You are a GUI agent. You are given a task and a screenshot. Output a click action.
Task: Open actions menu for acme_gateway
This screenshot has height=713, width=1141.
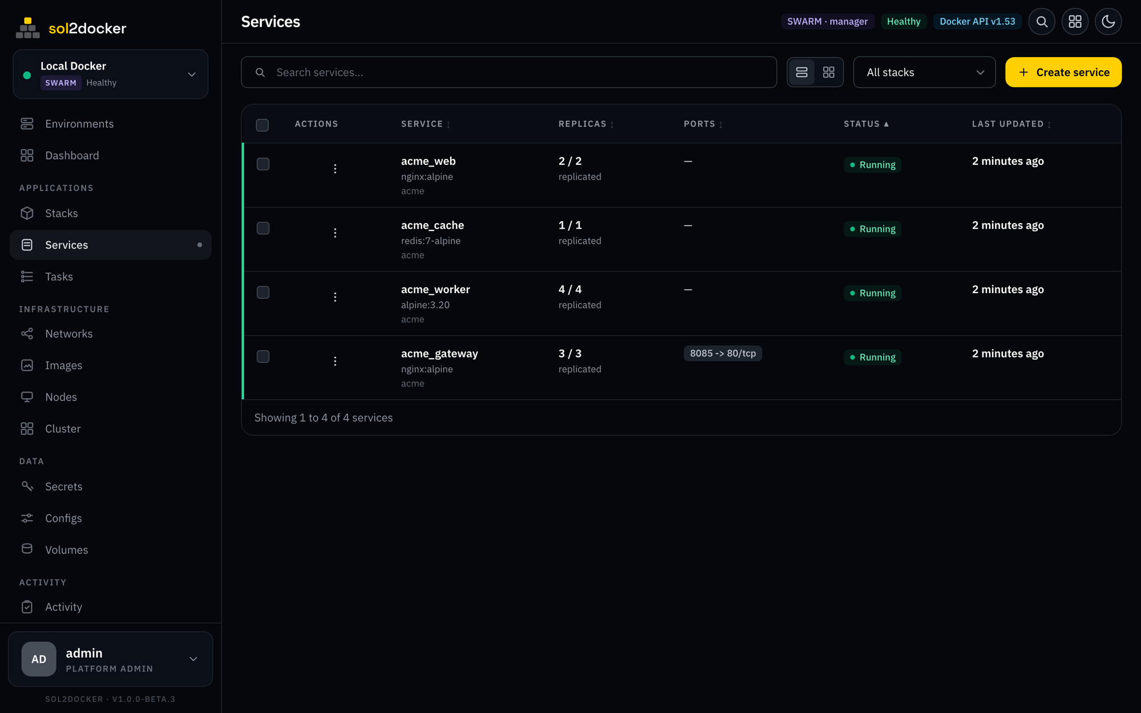click(x=335, y=361)
